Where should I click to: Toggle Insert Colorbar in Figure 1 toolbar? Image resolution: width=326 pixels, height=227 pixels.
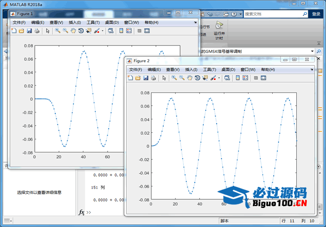pos(121,31)
